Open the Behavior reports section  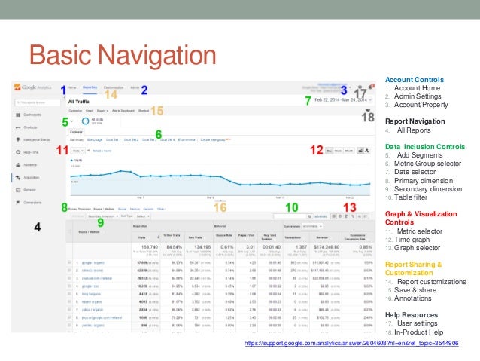pyautogui.click(x=26, y=190)
